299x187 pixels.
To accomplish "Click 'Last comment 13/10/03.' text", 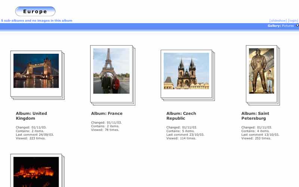I will coord(260,135).
